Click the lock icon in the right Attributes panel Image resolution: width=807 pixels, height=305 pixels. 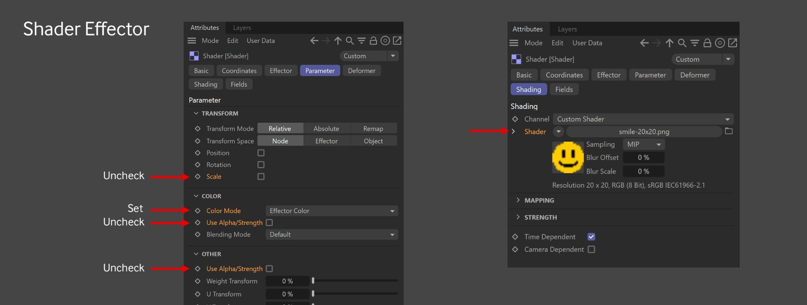tap(707, 43)
